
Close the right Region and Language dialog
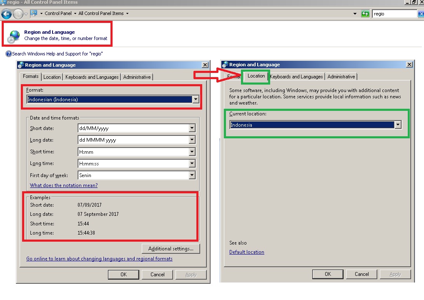(409, 65)
